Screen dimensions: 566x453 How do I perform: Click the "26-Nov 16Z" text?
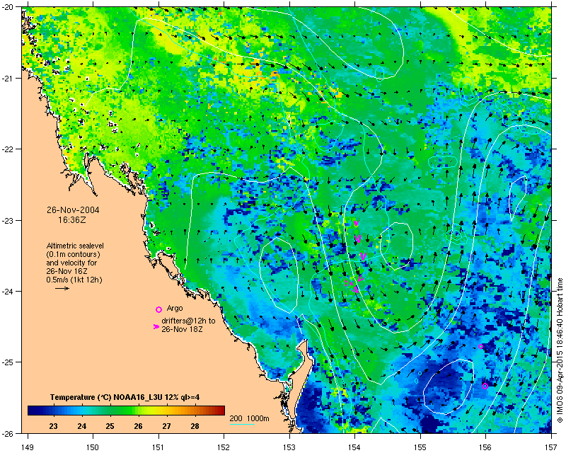point(67,271)
